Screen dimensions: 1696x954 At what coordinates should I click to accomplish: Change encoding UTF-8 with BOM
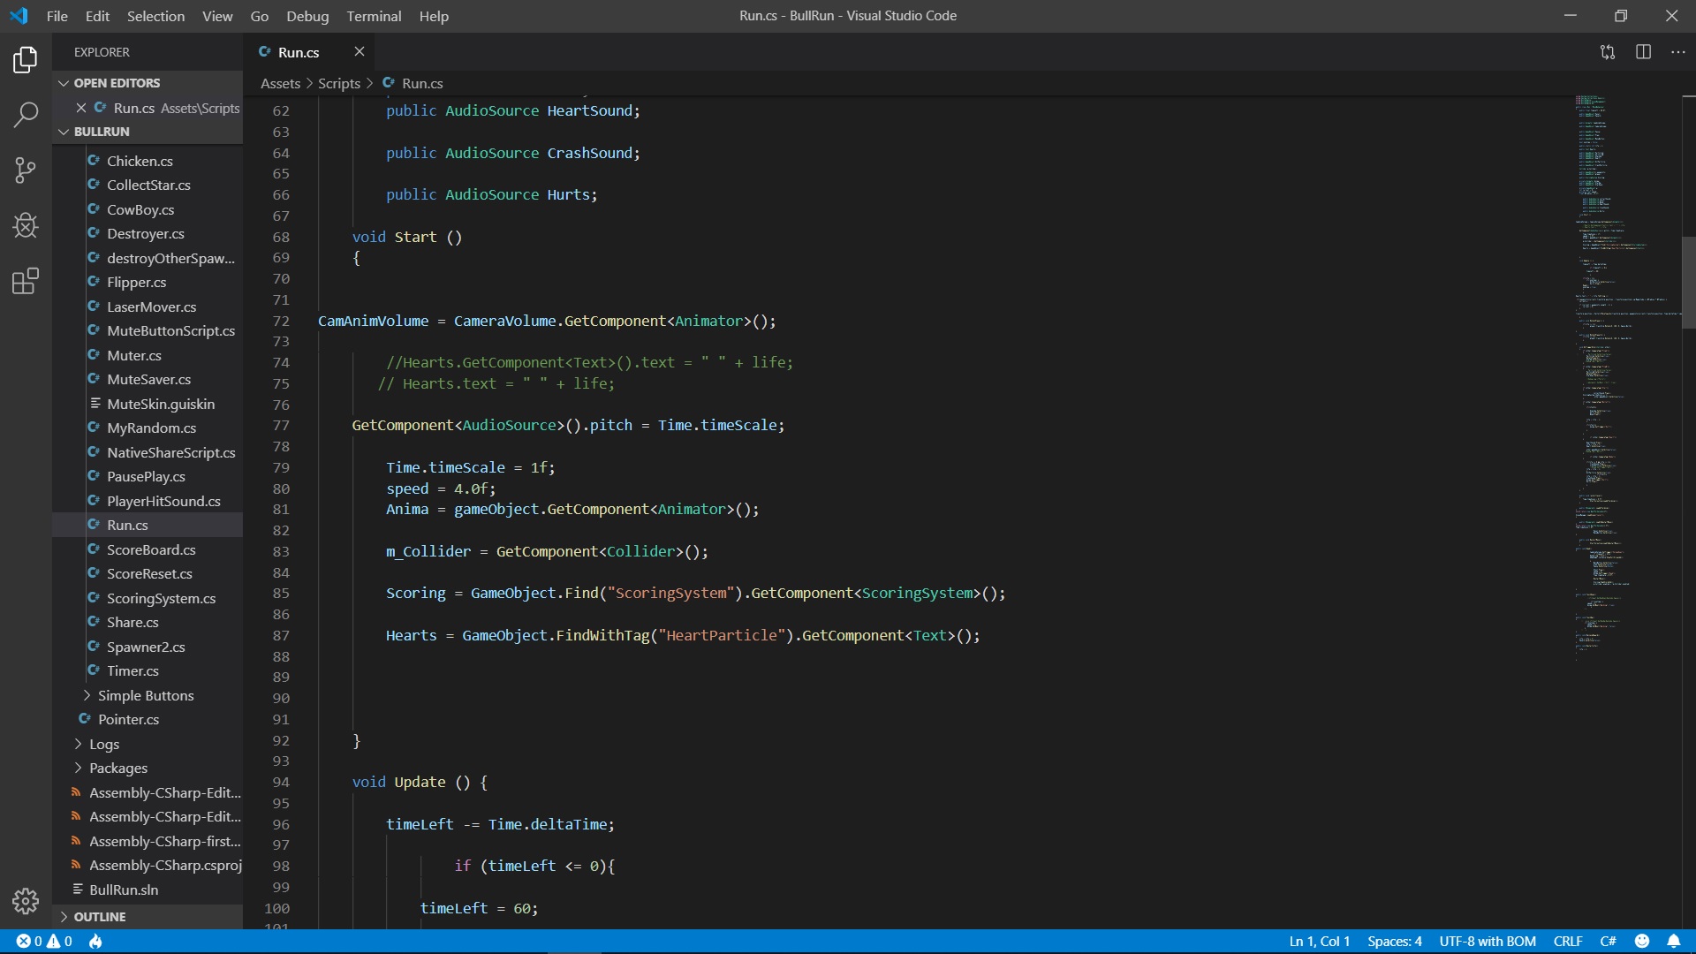pyautogui.click(x=1488, y=942)
